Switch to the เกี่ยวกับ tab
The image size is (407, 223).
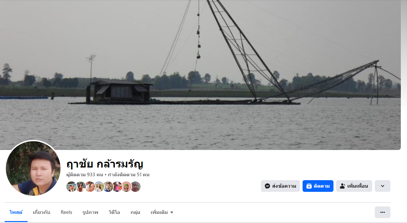pos(42,212)
